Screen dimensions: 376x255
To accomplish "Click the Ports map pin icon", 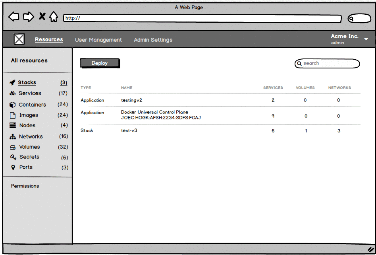I will click(x=13, y=167).
